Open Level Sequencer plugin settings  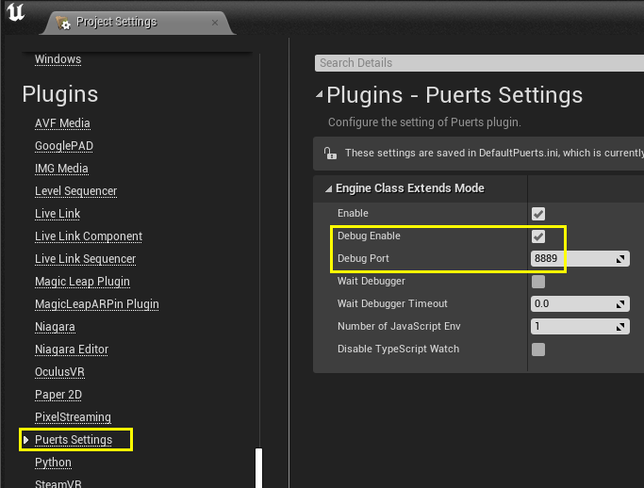pos(76,191)
